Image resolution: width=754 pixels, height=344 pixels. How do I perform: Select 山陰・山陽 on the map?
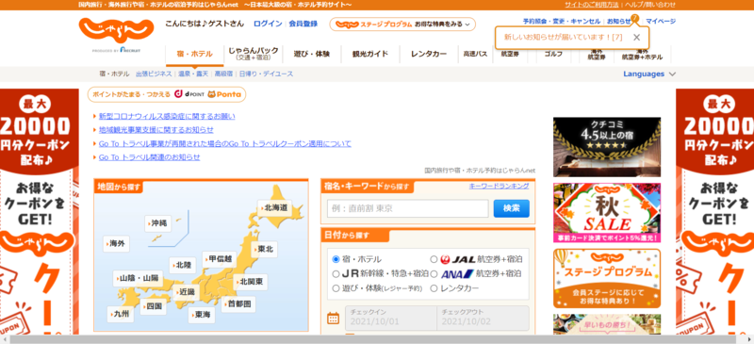pos(139,278)
